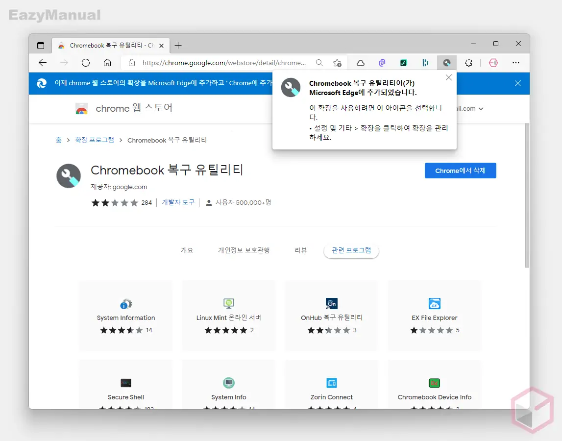Open OnHub 복구 유틸리티 card icon

click(332, 303)
